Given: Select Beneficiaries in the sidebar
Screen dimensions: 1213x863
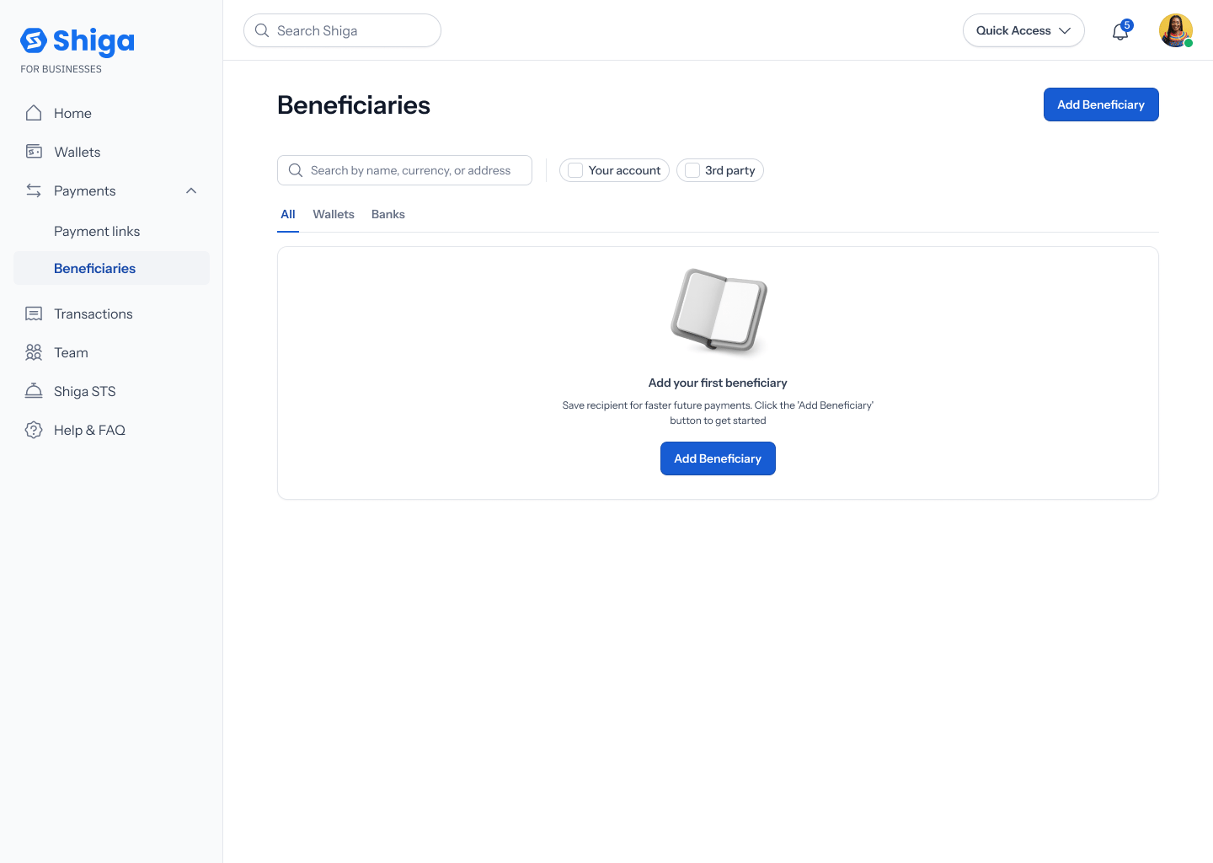Looking at the screenshot, I should [x=111, y=268].
